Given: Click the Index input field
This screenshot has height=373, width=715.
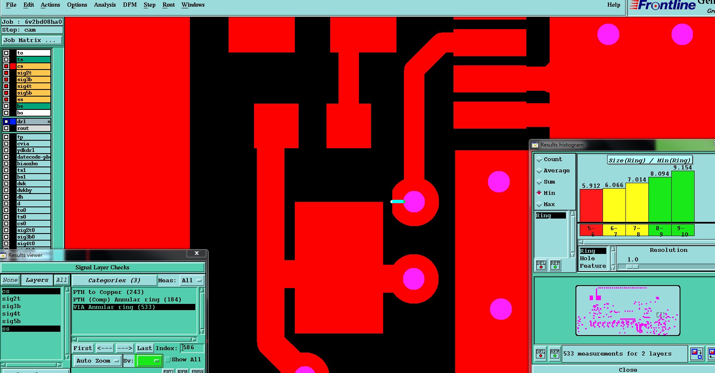Looking at the screenshot, I should [x=192, y=348].
